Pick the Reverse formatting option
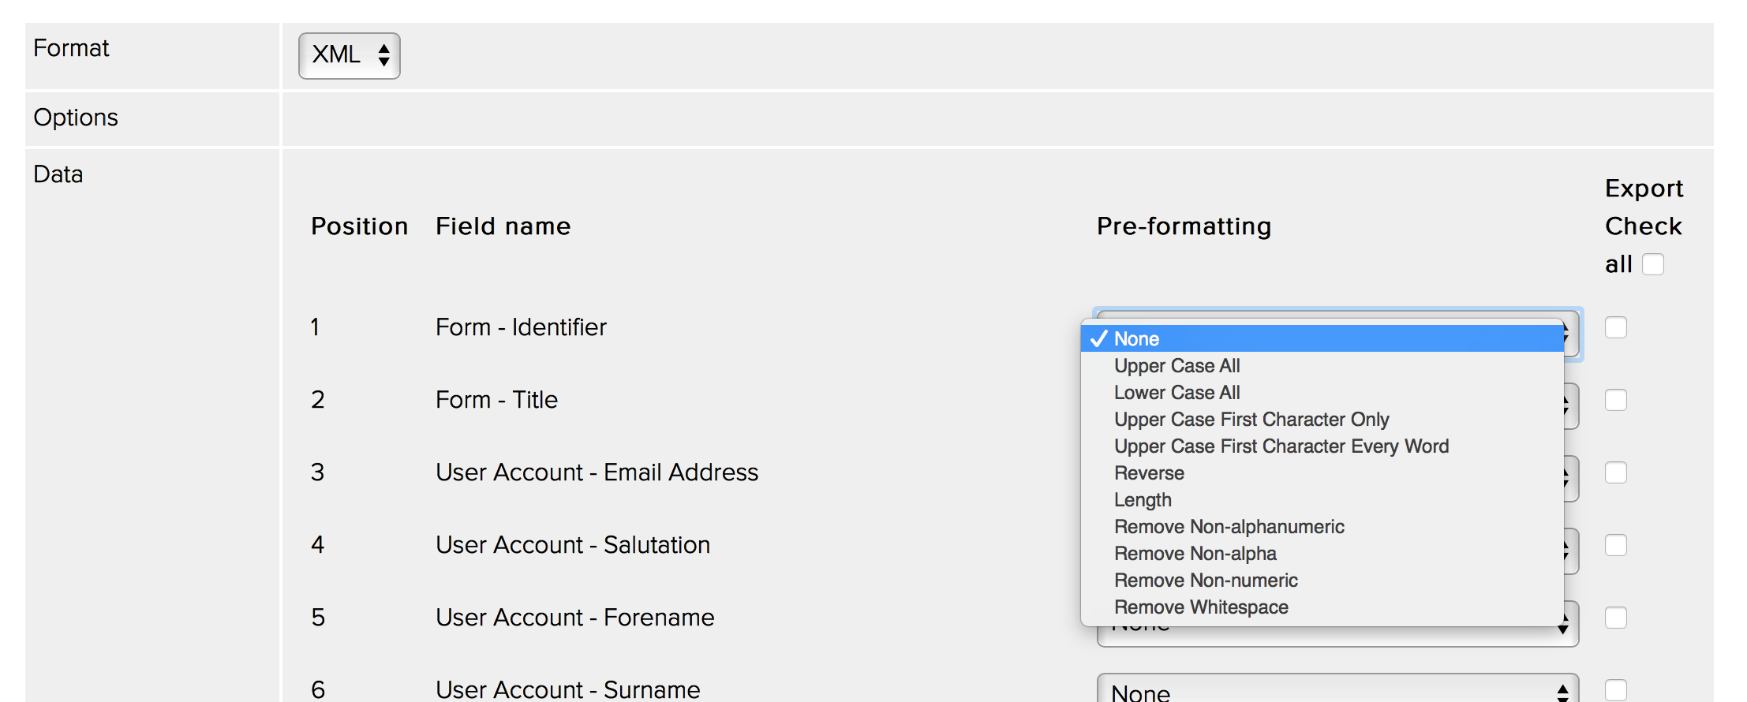This screenshot has height=702, width=1747. tap(1149, 473)
